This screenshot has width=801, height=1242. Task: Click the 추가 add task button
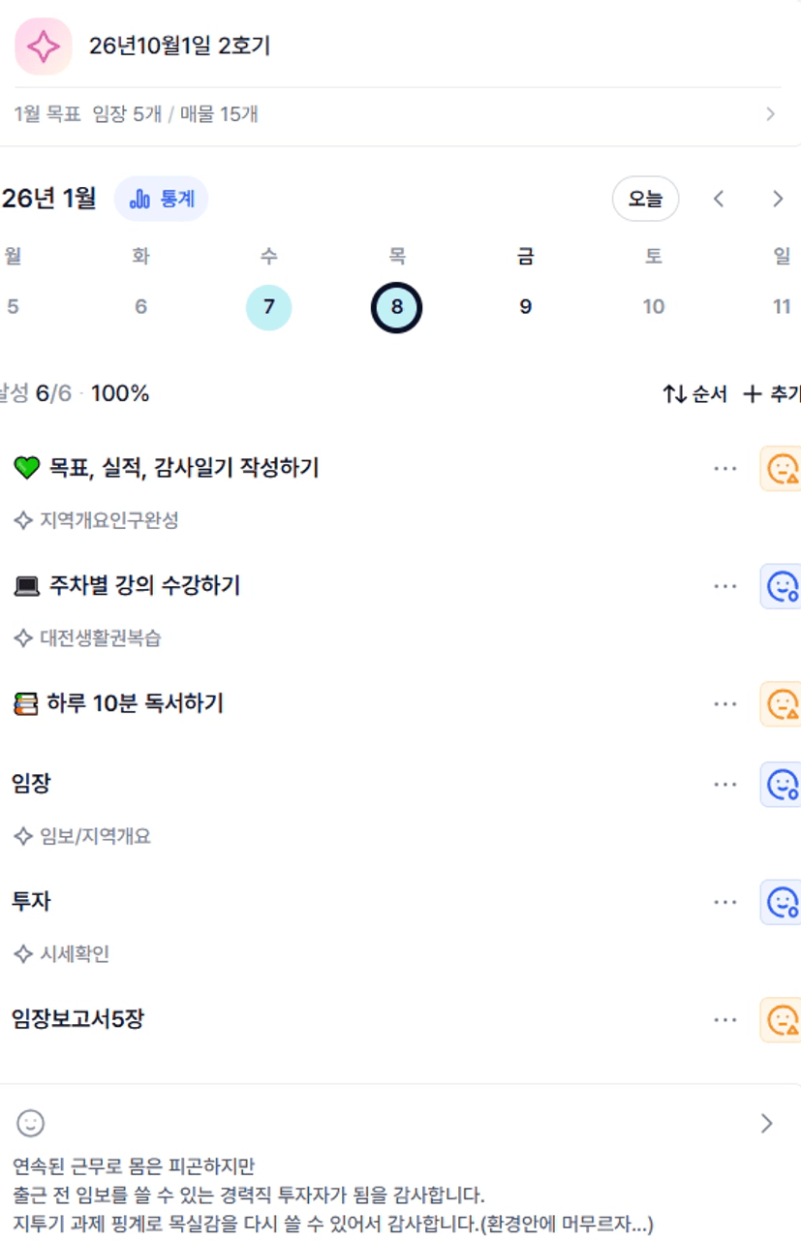(x=772, y=394)
